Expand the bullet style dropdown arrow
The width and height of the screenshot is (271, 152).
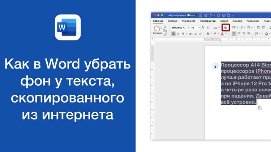click(237, 28)
